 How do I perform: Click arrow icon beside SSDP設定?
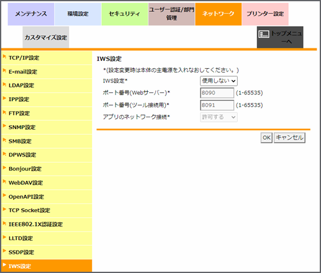(4, 251)
